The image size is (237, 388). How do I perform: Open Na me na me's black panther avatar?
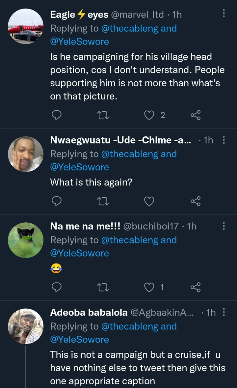click(x=26, y=240)
